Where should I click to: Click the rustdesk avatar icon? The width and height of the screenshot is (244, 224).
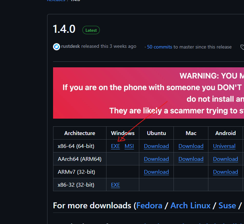coord(57,47)
